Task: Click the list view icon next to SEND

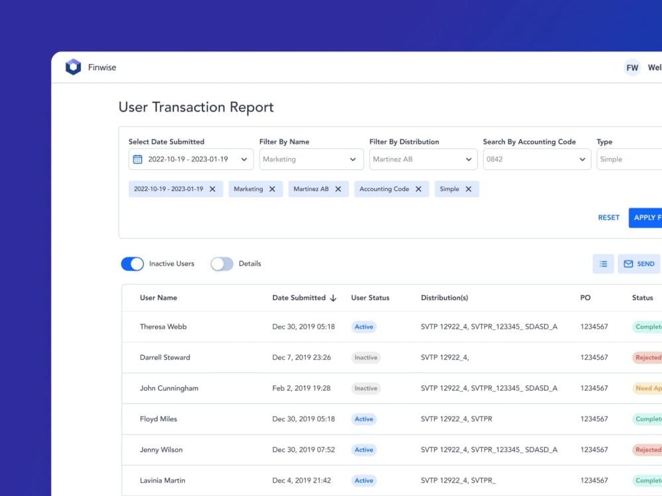Action: coord(603,263)
